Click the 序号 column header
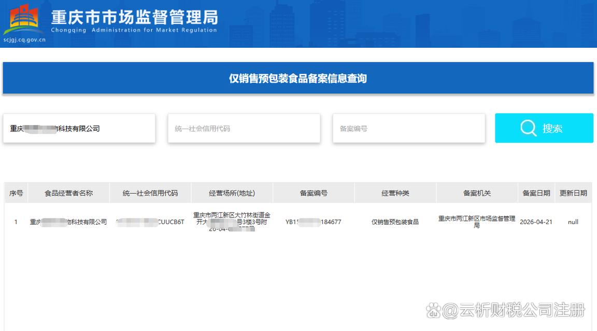The width and height of the screenshot is (597, 331). [x=16, y=193]
